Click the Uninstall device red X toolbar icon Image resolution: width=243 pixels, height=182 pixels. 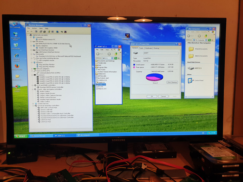point(65,32)
